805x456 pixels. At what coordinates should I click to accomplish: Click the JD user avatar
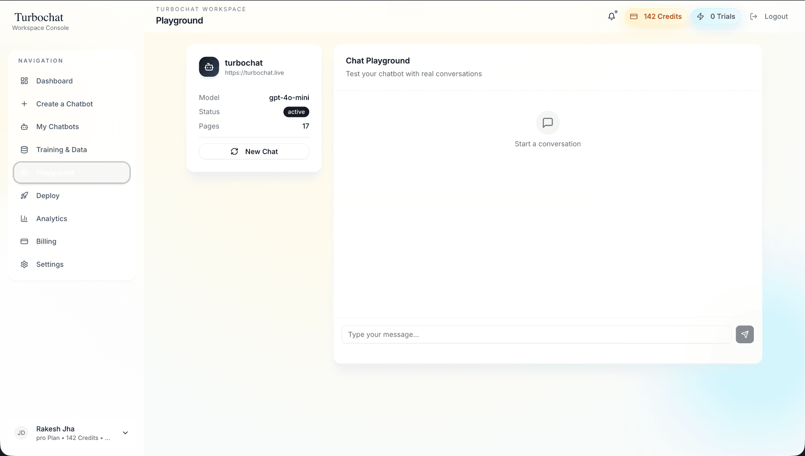point(21,433)
